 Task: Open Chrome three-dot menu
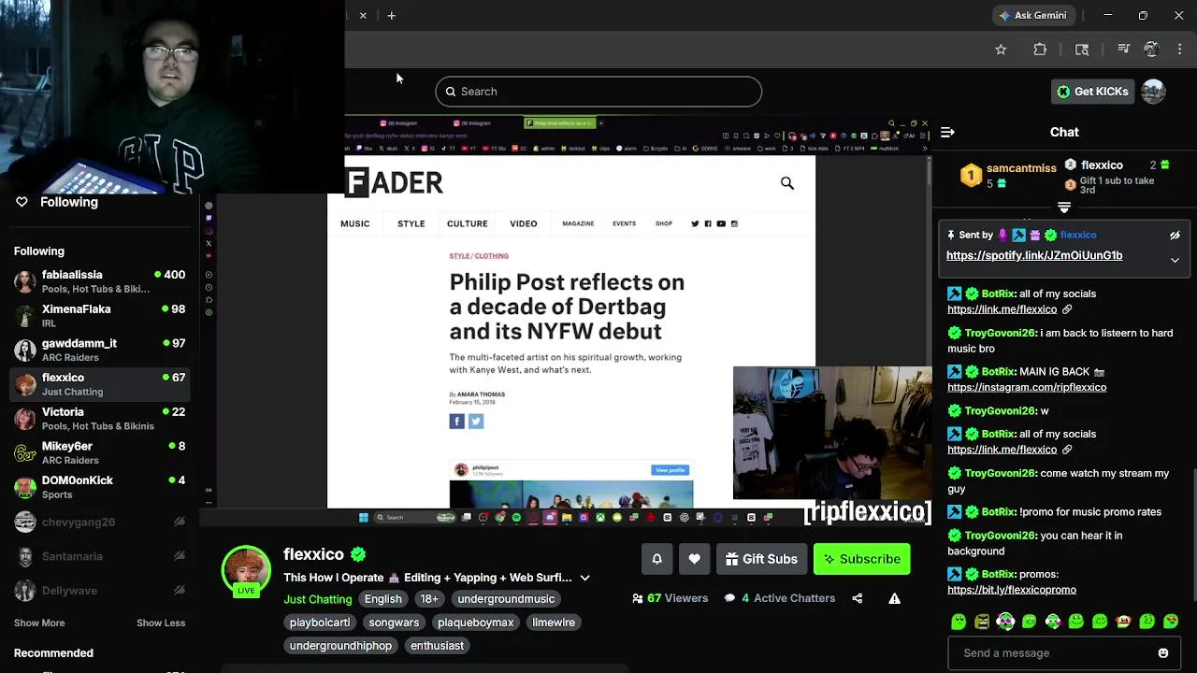[x=1180, y=50]
